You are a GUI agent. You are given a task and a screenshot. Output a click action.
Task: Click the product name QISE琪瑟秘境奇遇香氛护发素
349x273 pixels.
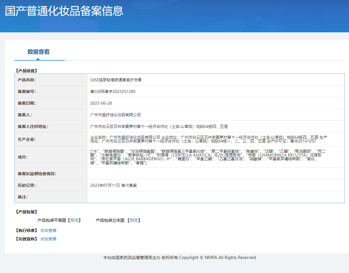click(x=116, y=80)
